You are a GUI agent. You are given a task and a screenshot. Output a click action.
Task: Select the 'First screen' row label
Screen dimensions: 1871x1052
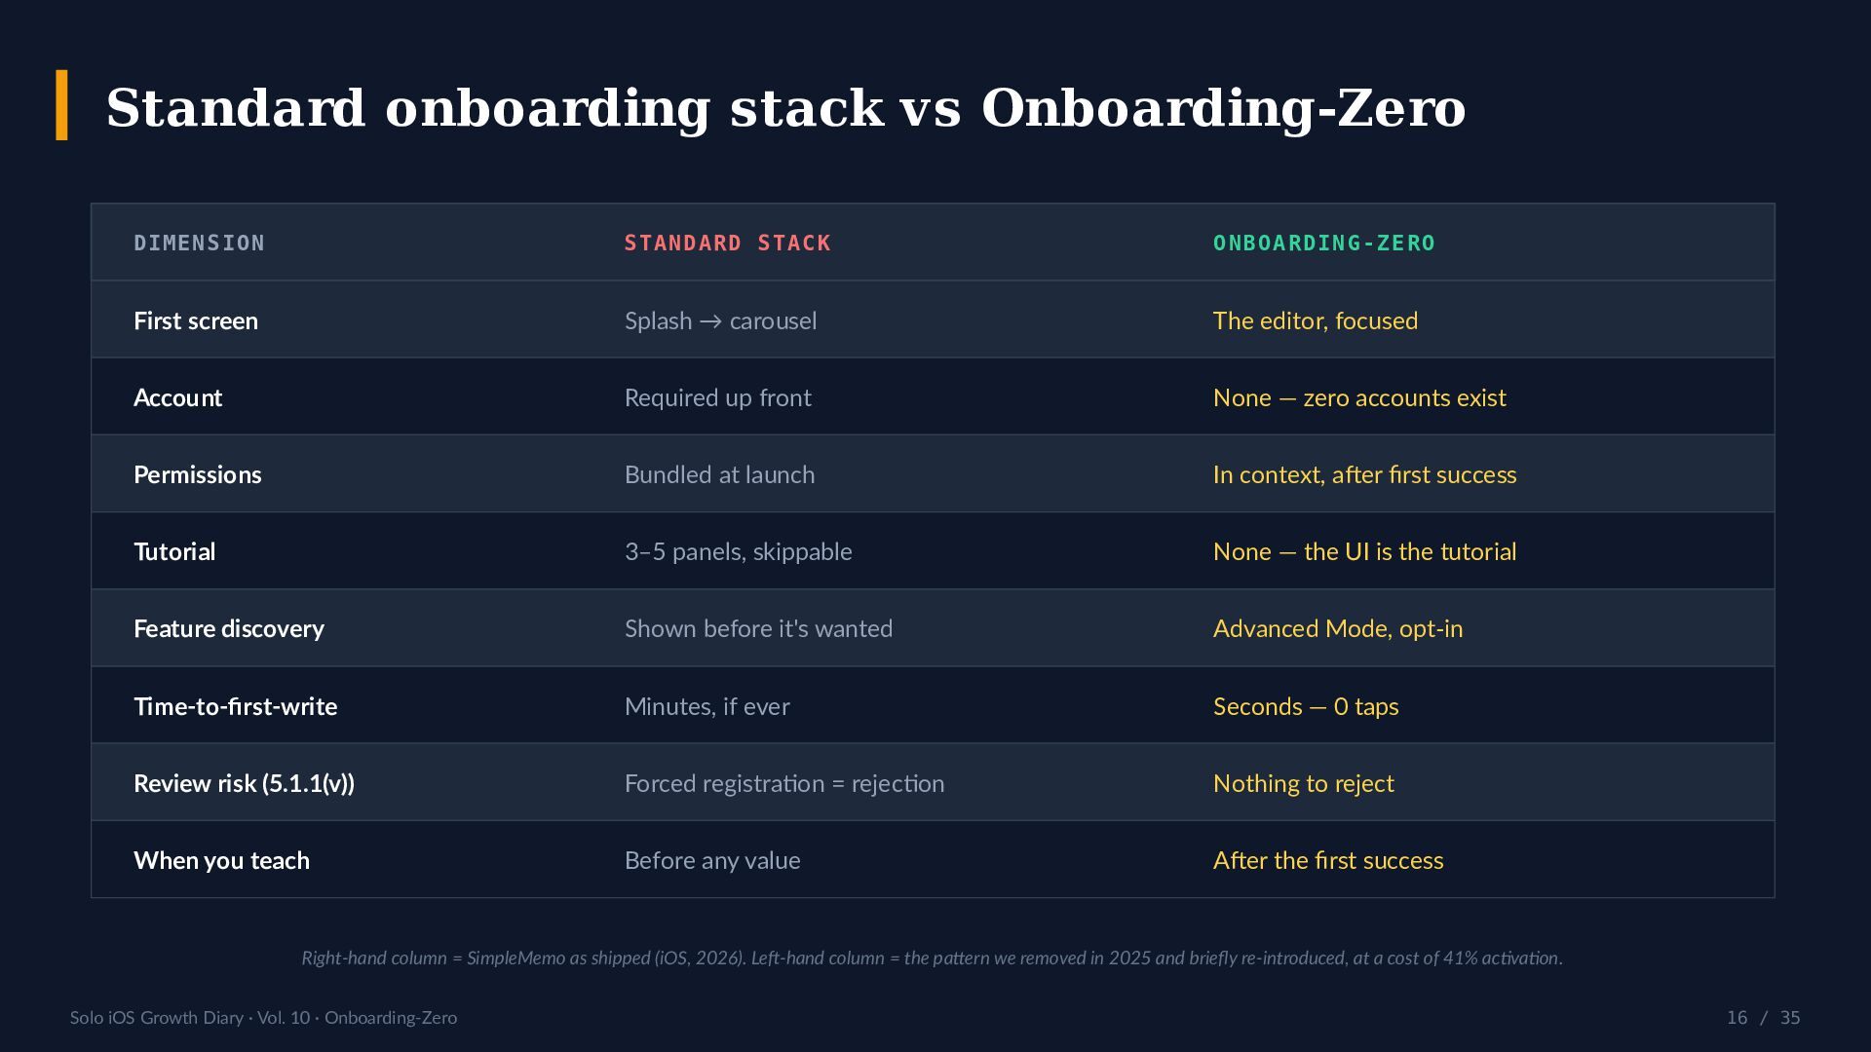[x=196, y=320]
